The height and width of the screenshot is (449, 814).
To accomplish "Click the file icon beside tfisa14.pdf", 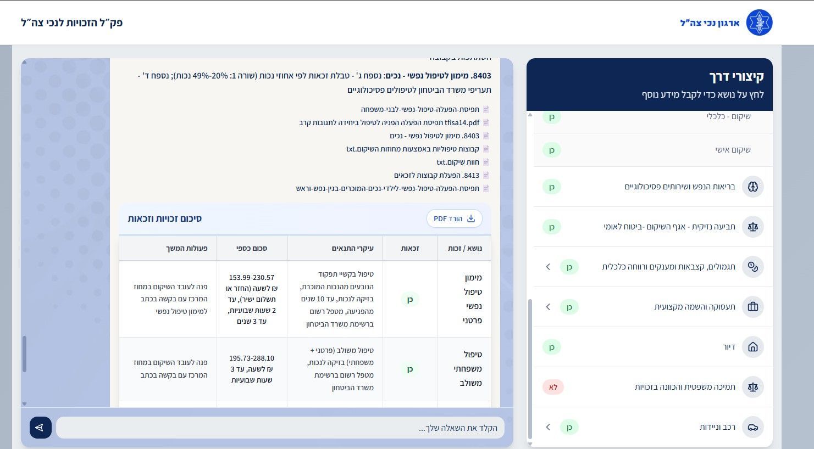I will [486, 122].
